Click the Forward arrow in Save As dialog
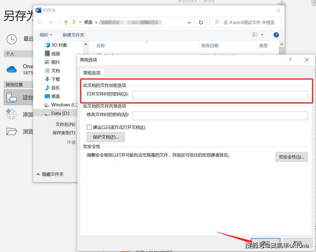Image resolution: width=316 pixels, height=252 pixels. tap(51, 22)
